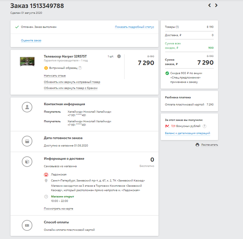The image size is (243, 239).
Task: Open the 'Оцените заказ' link
Action: [x=31, y=40]
